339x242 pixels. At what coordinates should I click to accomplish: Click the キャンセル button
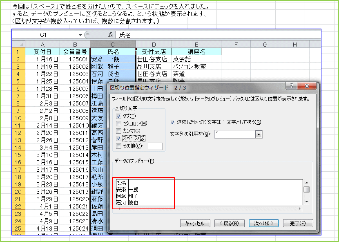pyautogui.click(x=195, y=223)
